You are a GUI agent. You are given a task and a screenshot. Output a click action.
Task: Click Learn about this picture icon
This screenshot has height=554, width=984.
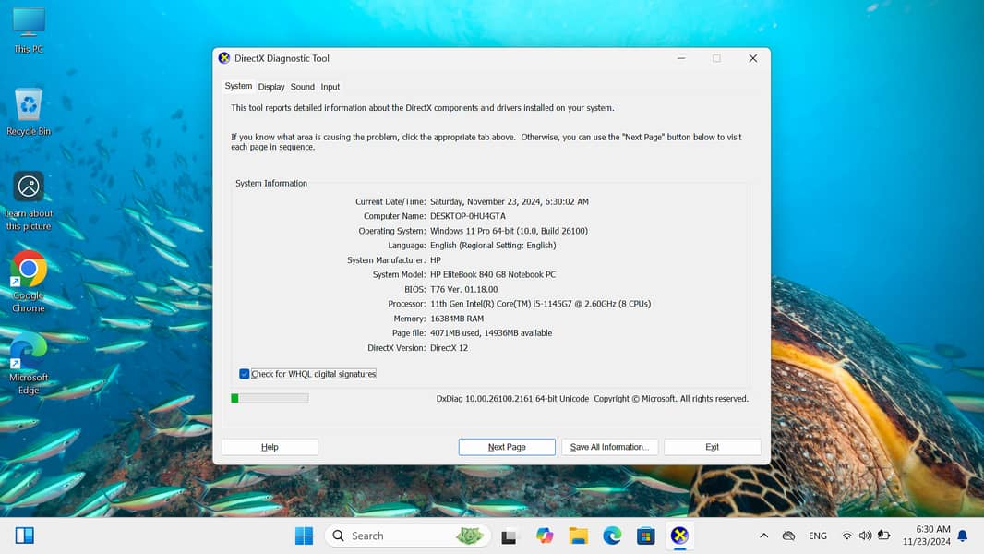click(29, 187)
